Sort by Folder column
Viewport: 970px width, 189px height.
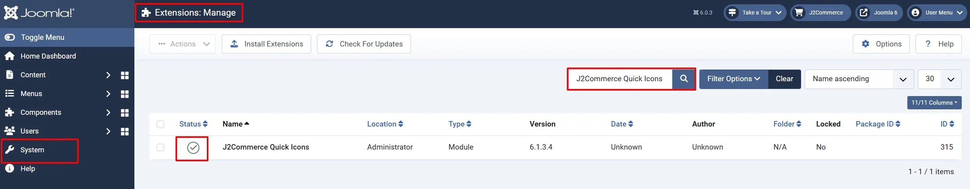[x=787, y=124]
